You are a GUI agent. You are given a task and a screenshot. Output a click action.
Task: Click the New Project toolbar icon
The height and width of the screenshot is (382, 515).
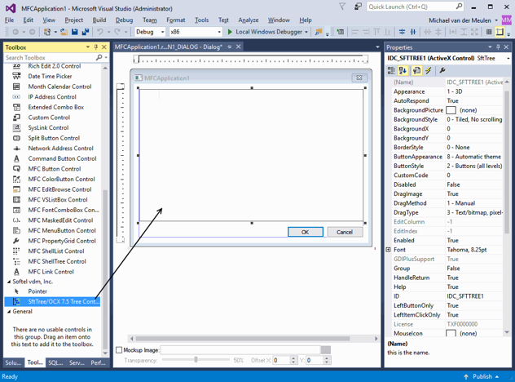pyautogui.click(x=47, y=32)
